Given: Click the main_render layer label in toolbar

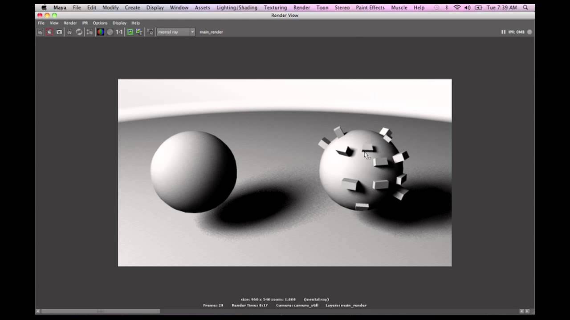Looking at the screenshot, I should 211,32.
